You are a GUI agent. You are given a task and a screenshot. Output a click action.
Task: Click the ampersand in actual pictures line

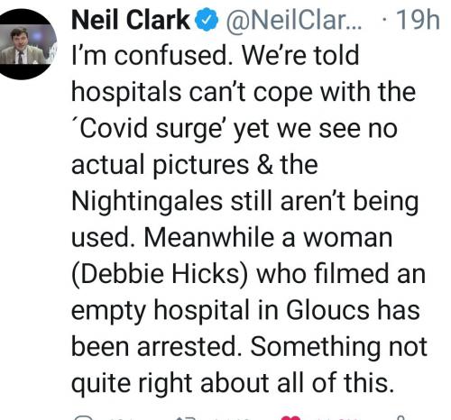[x=264, y=165]
